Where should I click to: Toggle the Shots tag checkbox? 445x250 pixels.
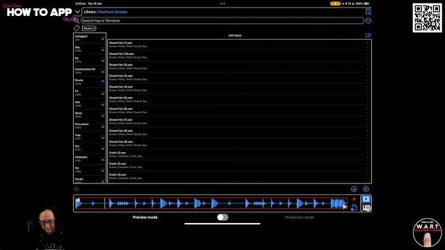pyautogui.click(x=103, y=115)
